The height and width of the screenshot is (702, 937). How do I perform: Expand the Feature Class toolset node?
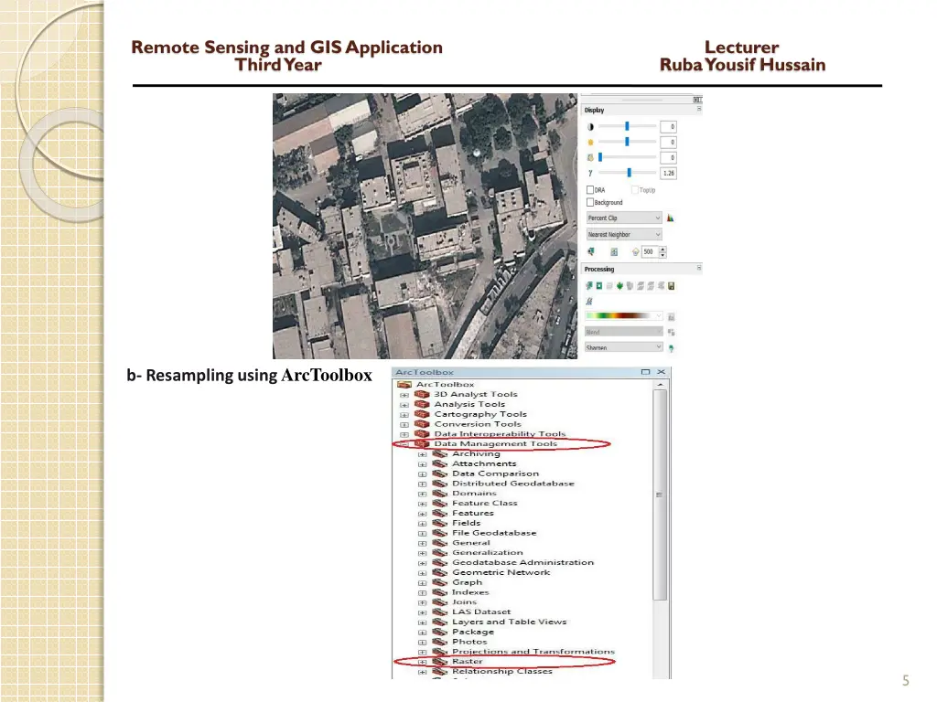[x=423, y=504]
